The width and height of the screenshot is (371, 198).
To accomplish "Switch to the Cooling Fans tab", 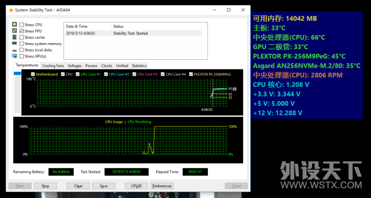I will (x=53, y=66).
